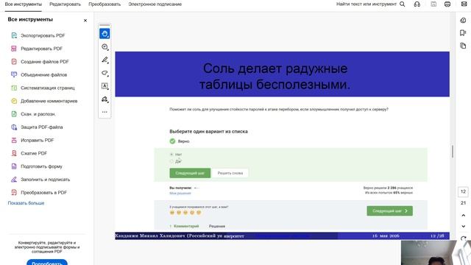Open the help headset icon
The height and width of the screenshot is (265, 471).
[417, 4]
